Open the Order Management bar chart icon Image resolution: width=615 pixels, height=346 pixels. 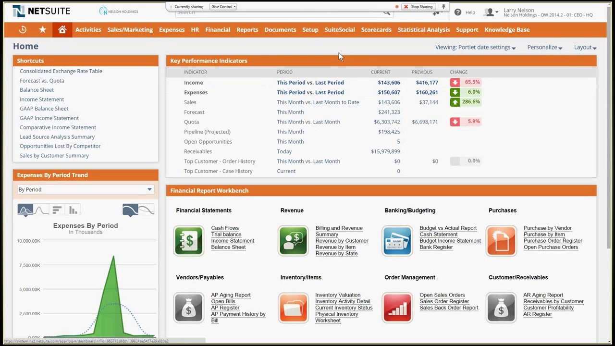pyautogui.click(x=397, y=307)
